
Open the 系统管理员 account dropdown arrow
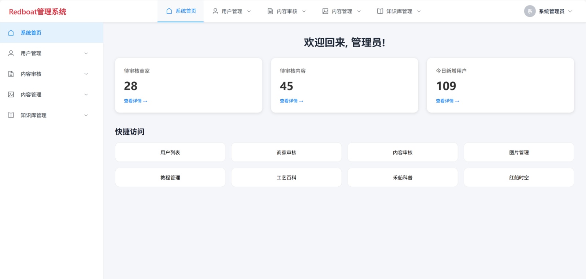tap(570, 11)
